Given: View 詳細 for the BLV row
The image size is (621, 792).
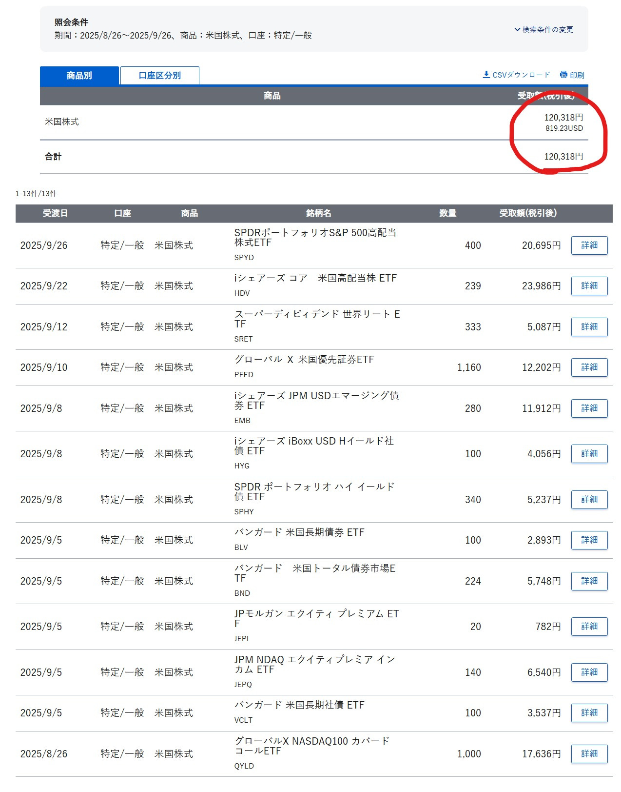Looking at the screenshot, I should pos(589,540).
